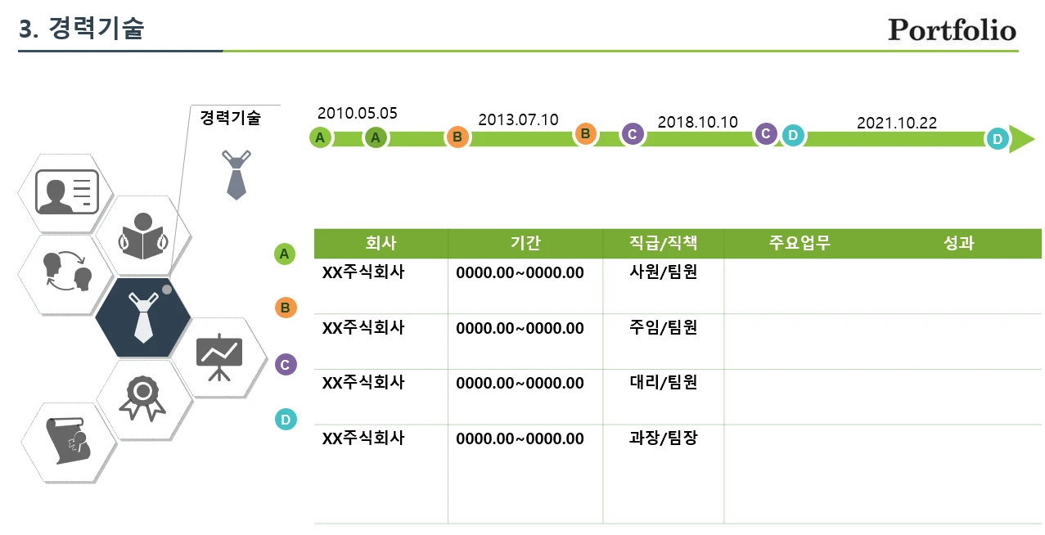Open the two heads exchange hexagon icon

click(66, 272)
